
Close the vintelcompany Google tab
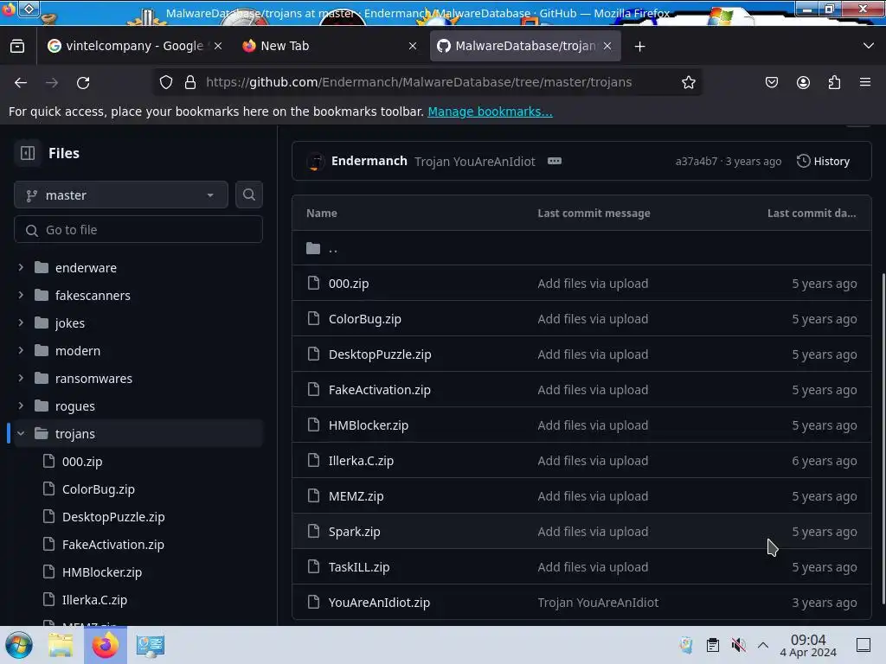point(218,47)
